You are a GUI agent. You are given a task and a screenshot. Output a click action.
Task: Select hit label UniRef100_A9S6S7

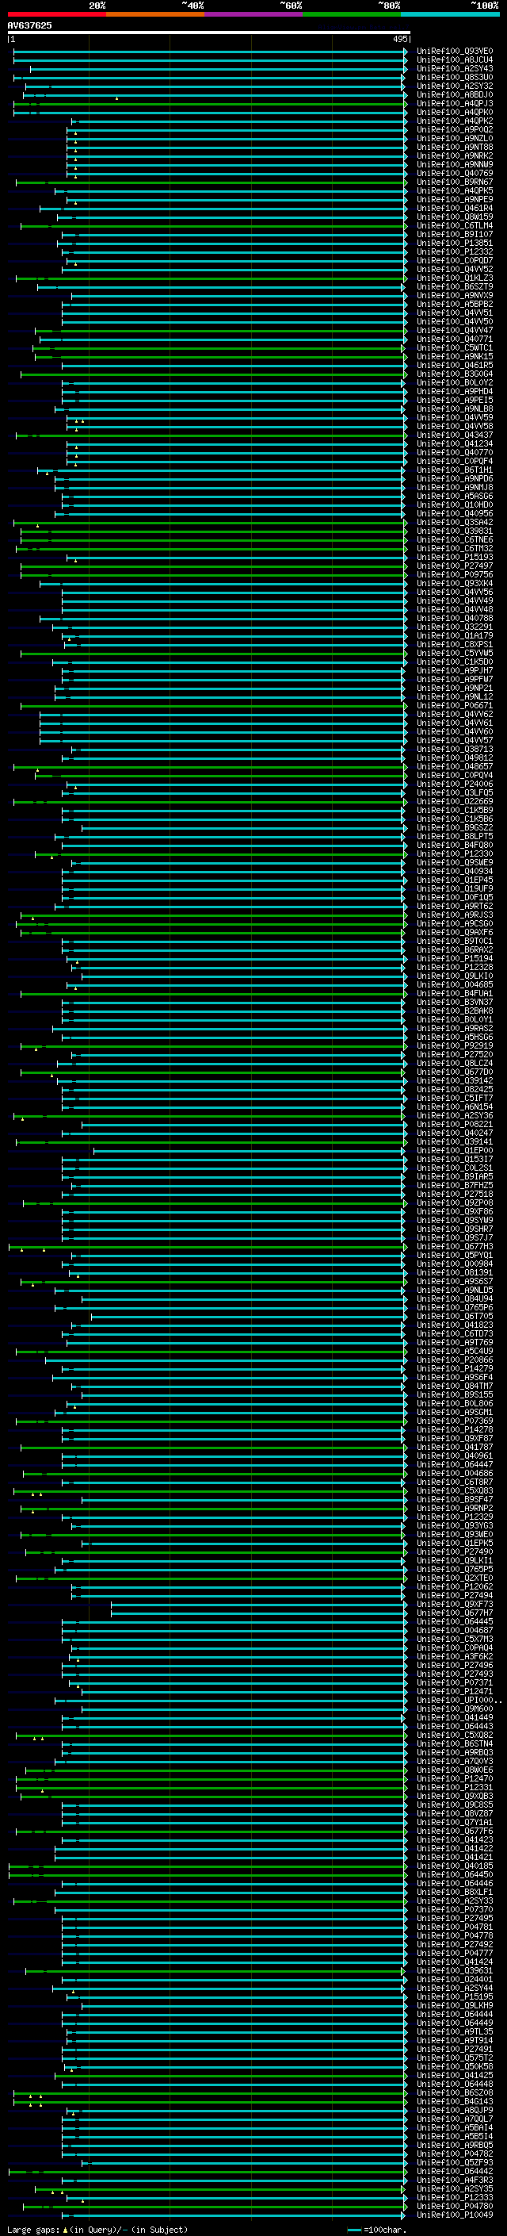coord(454,1281)
